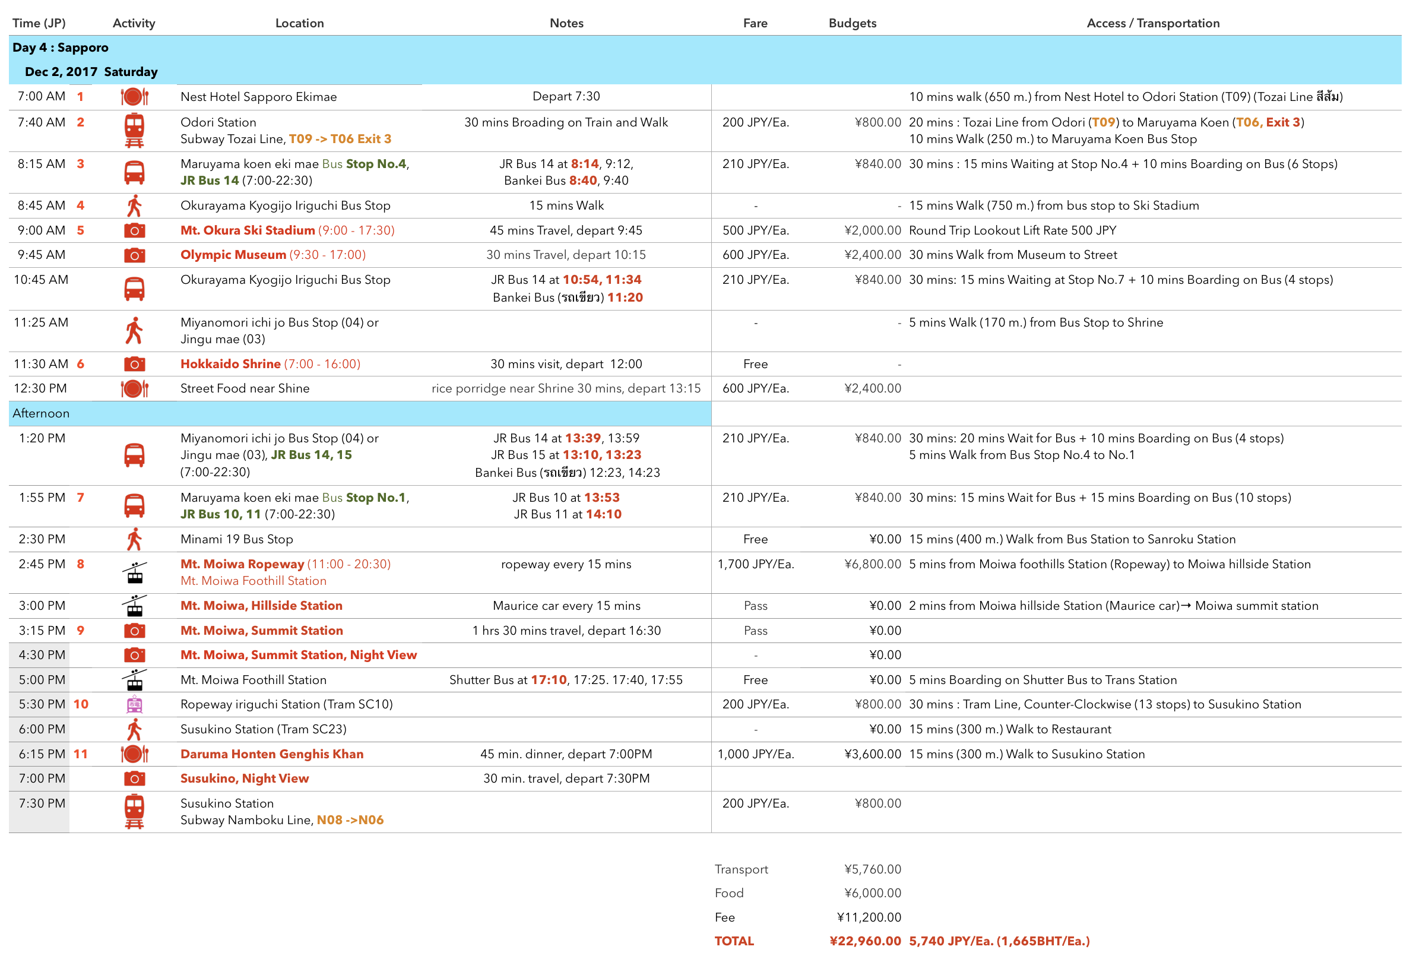Image resolution: width=1413 pixels, height=956 pixels.
Task: Click the subway icon in the 7:30 PM row
Action: pyautogui.click(x=134, y=812)
